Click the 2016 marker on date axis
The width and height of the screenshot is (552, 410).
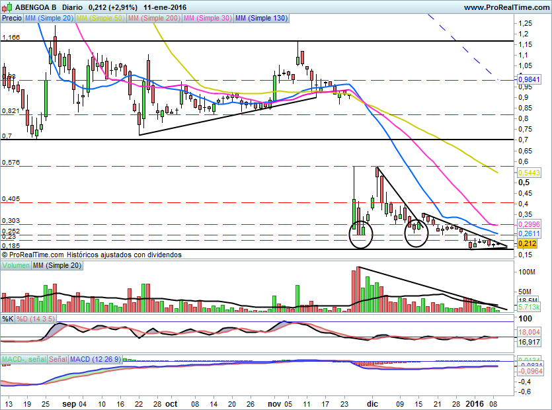pyautogui.click(x=474, y=403)
